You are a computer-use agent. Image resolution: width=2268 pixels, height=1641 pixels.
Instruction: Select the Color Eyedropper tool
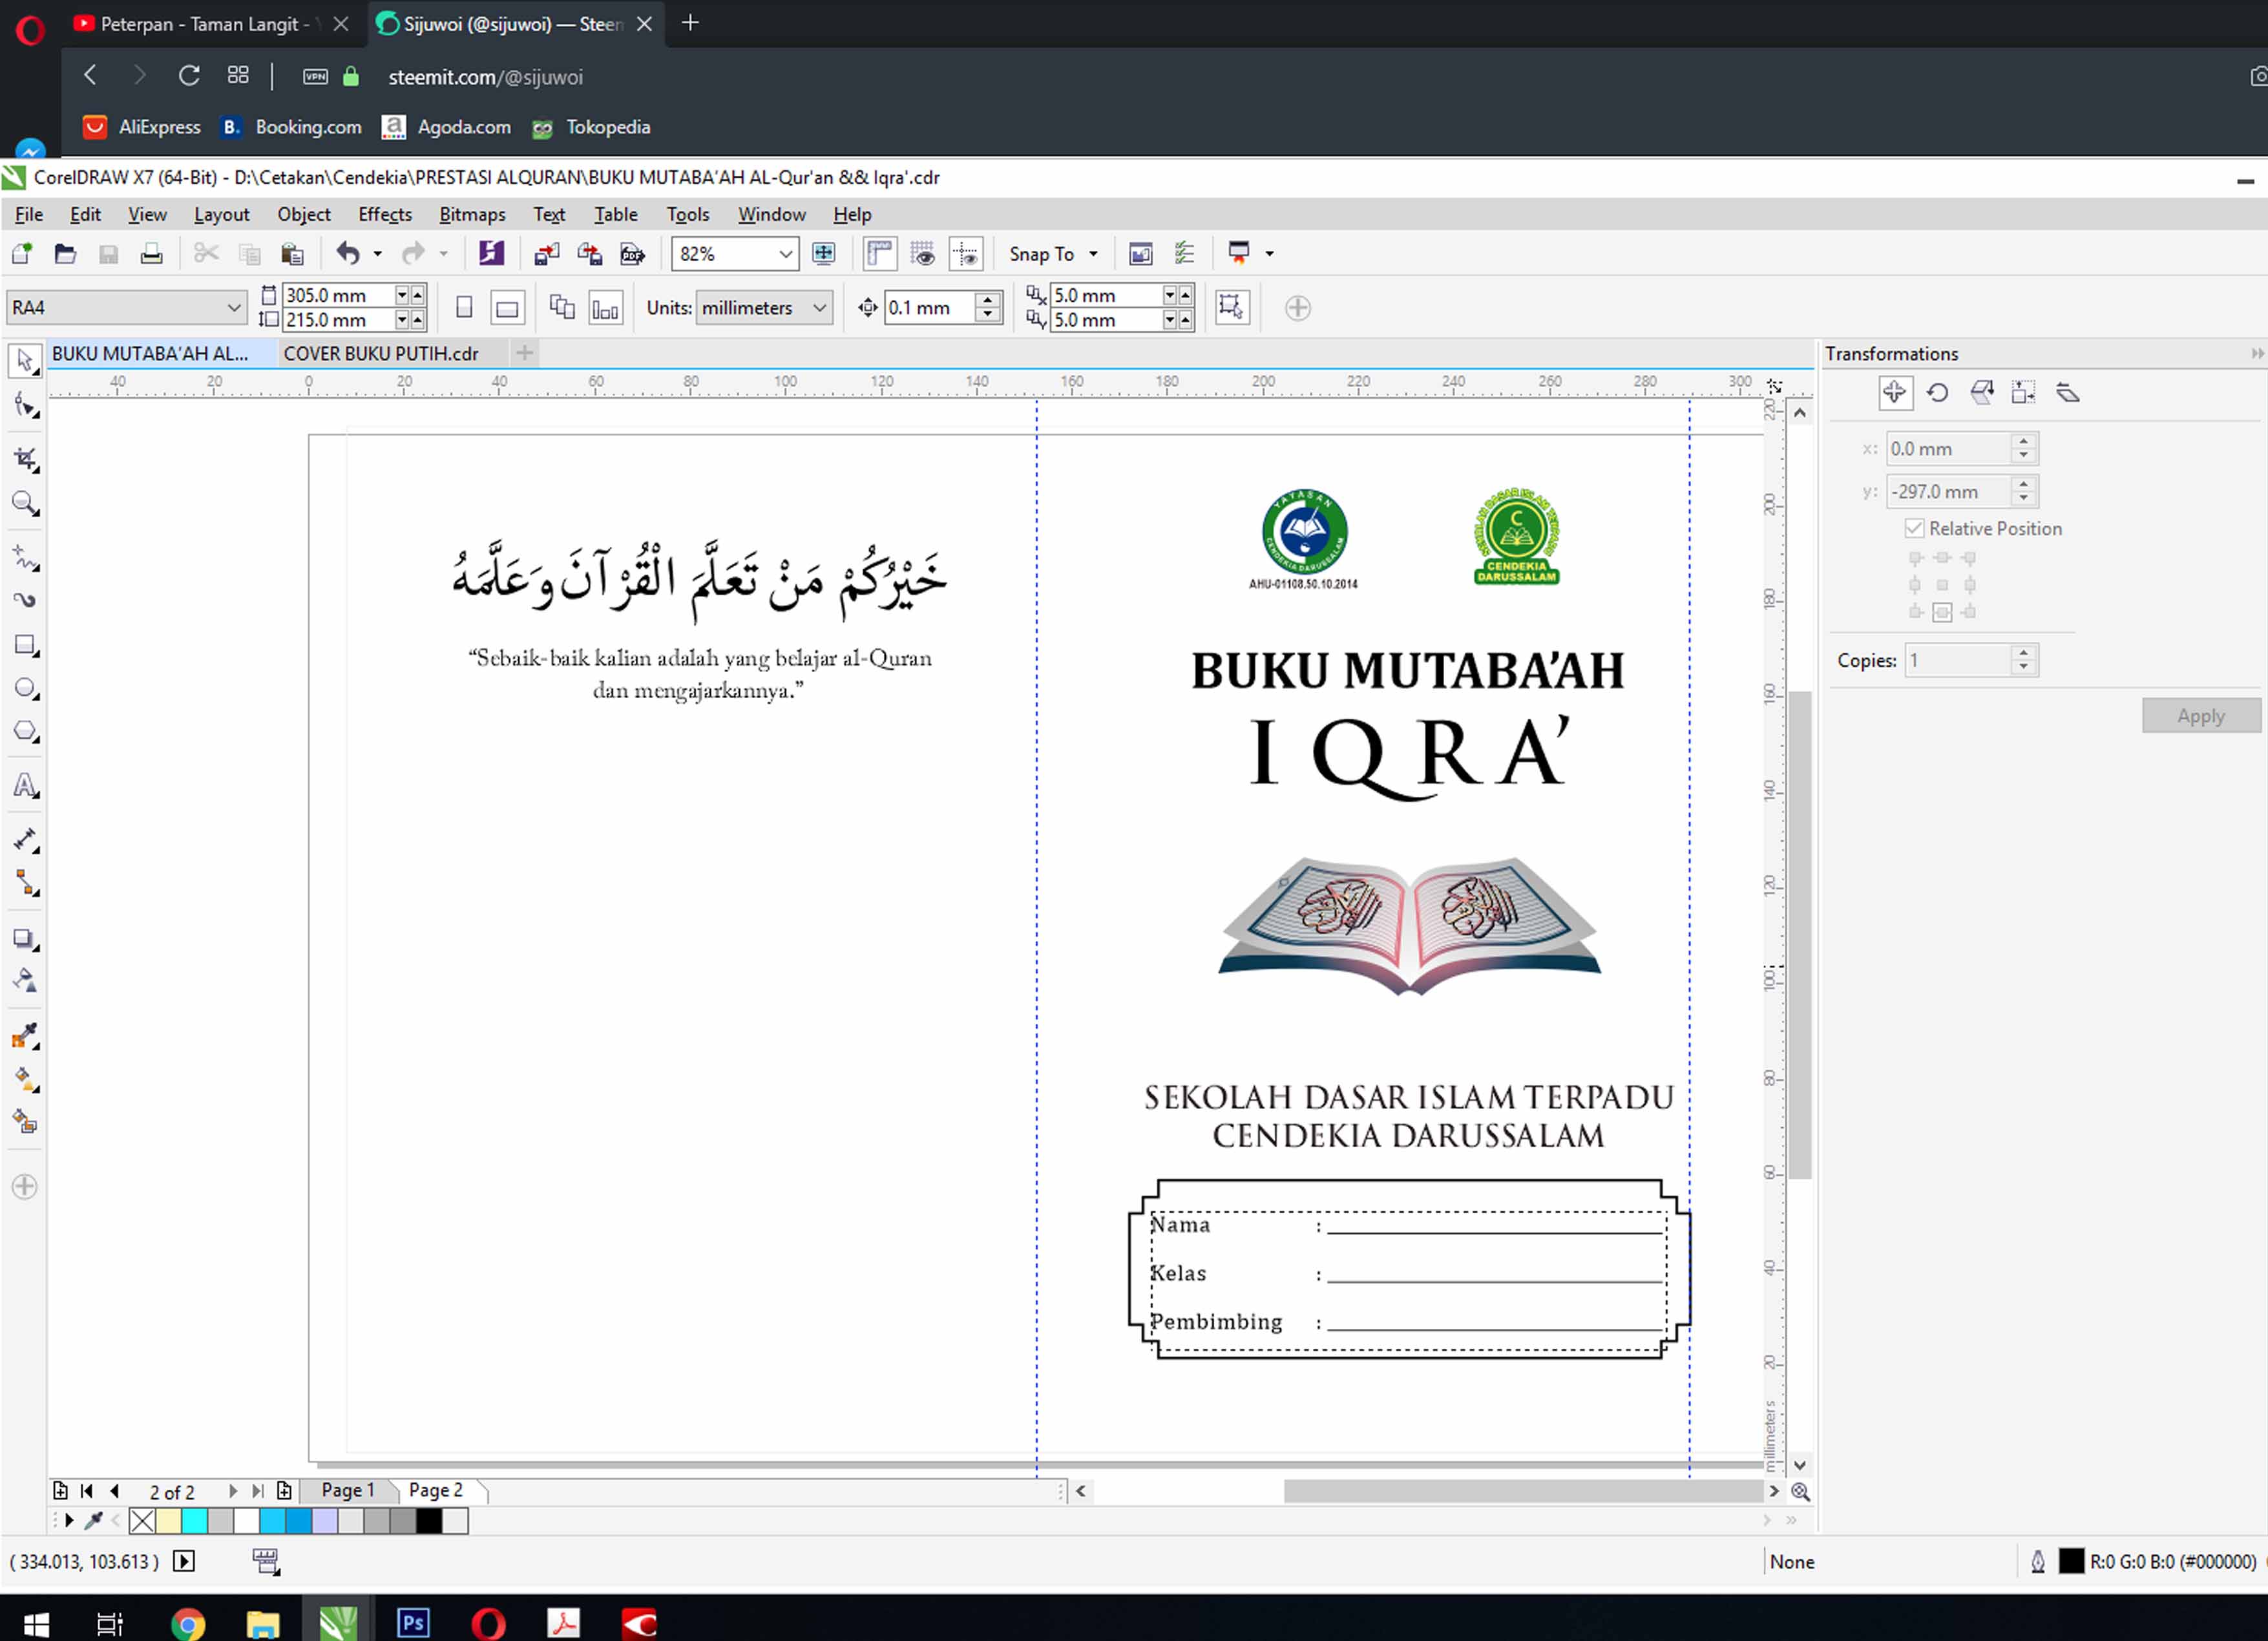coord(25,1036)
